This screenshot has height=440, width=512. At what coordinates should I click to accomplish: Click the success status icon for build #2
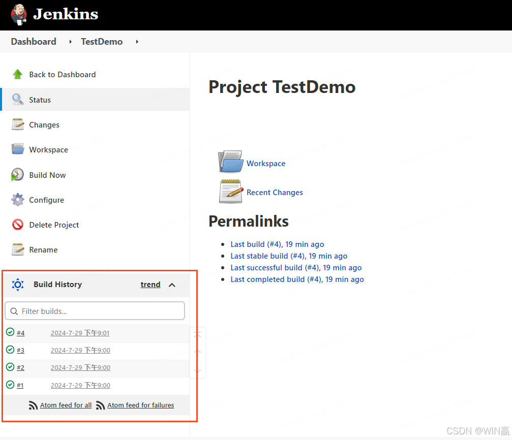tap(10, 367)
